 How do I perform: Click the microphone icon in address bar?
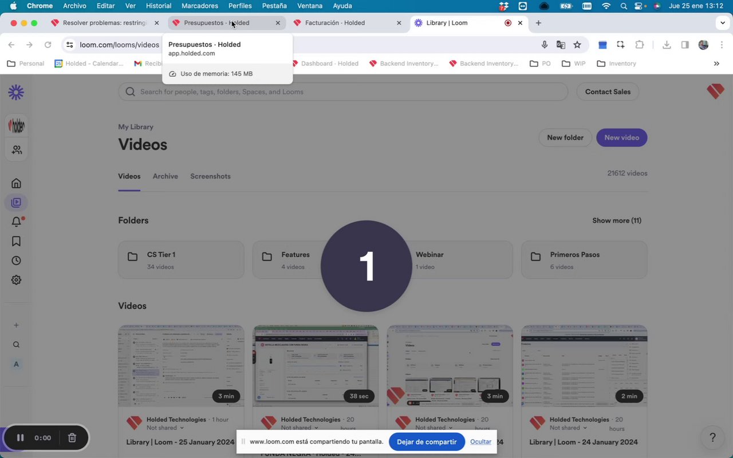pyautogui.click(x=545, y=45)
